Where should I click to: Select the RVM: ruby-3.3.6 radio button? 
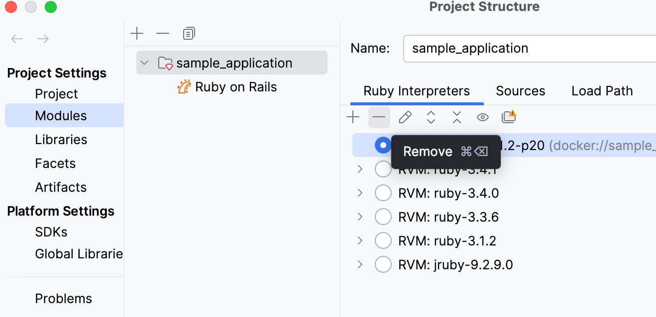(x=383, y=217)
